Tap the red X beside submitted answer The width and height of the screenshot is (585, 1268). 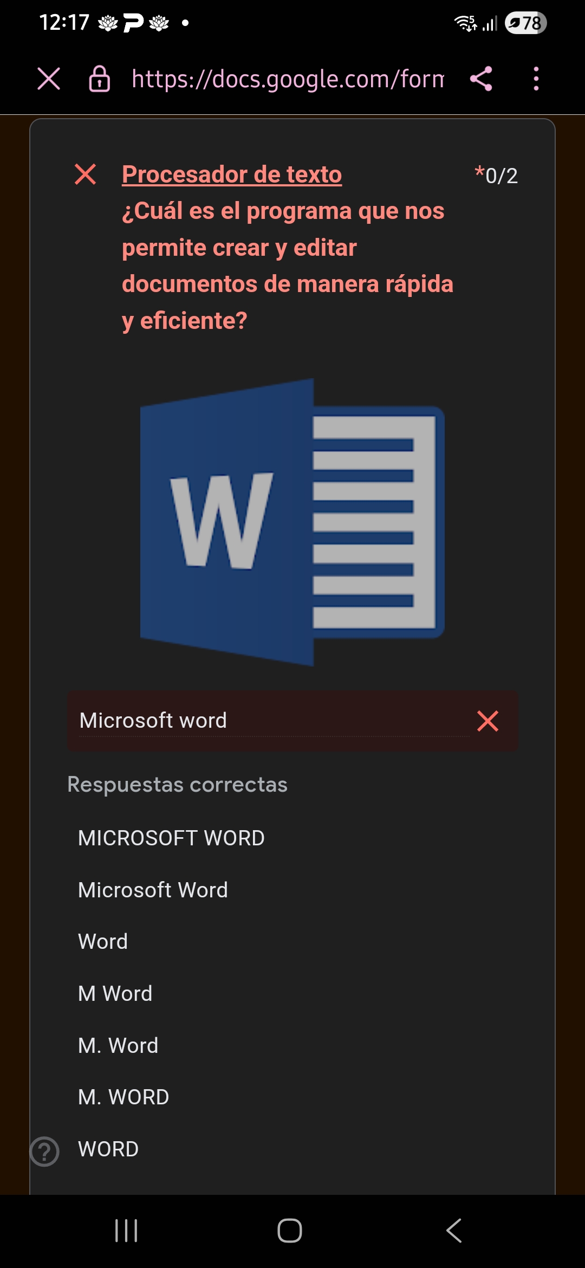(487, 721)
